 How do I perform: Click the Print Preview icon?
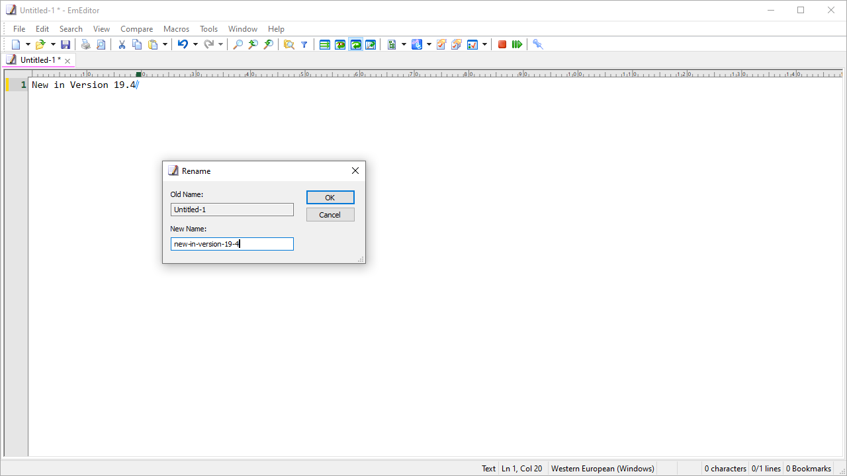[101, 44]
